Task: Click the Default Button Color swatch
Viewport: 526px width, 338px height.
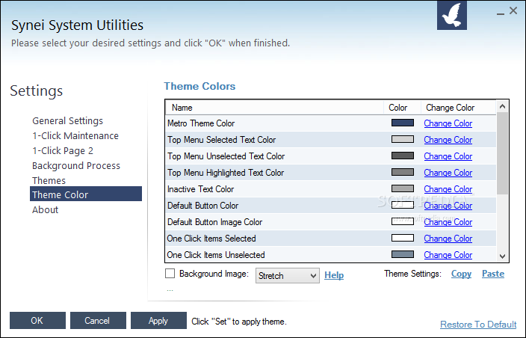Action: tap(403, 205)
